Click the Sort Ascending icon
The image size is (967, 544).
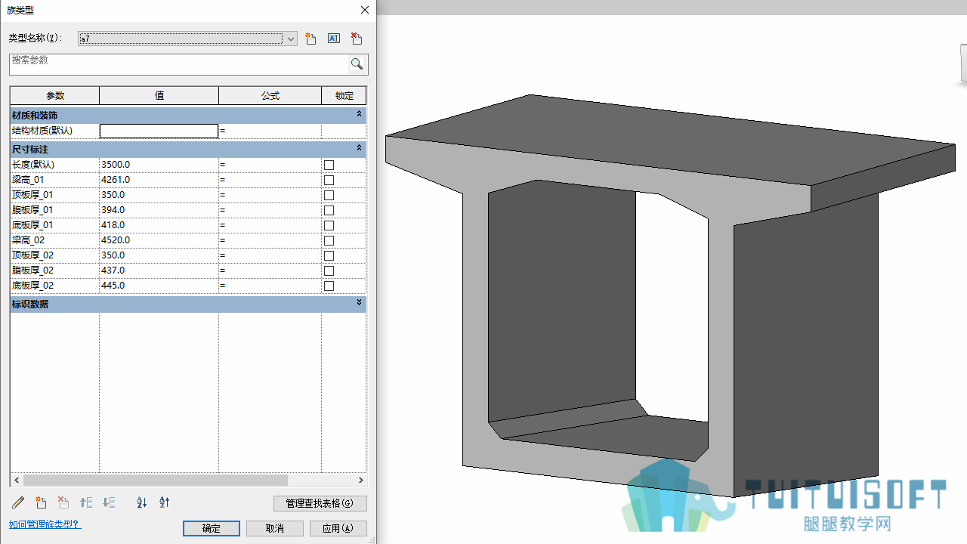point(141,502)
